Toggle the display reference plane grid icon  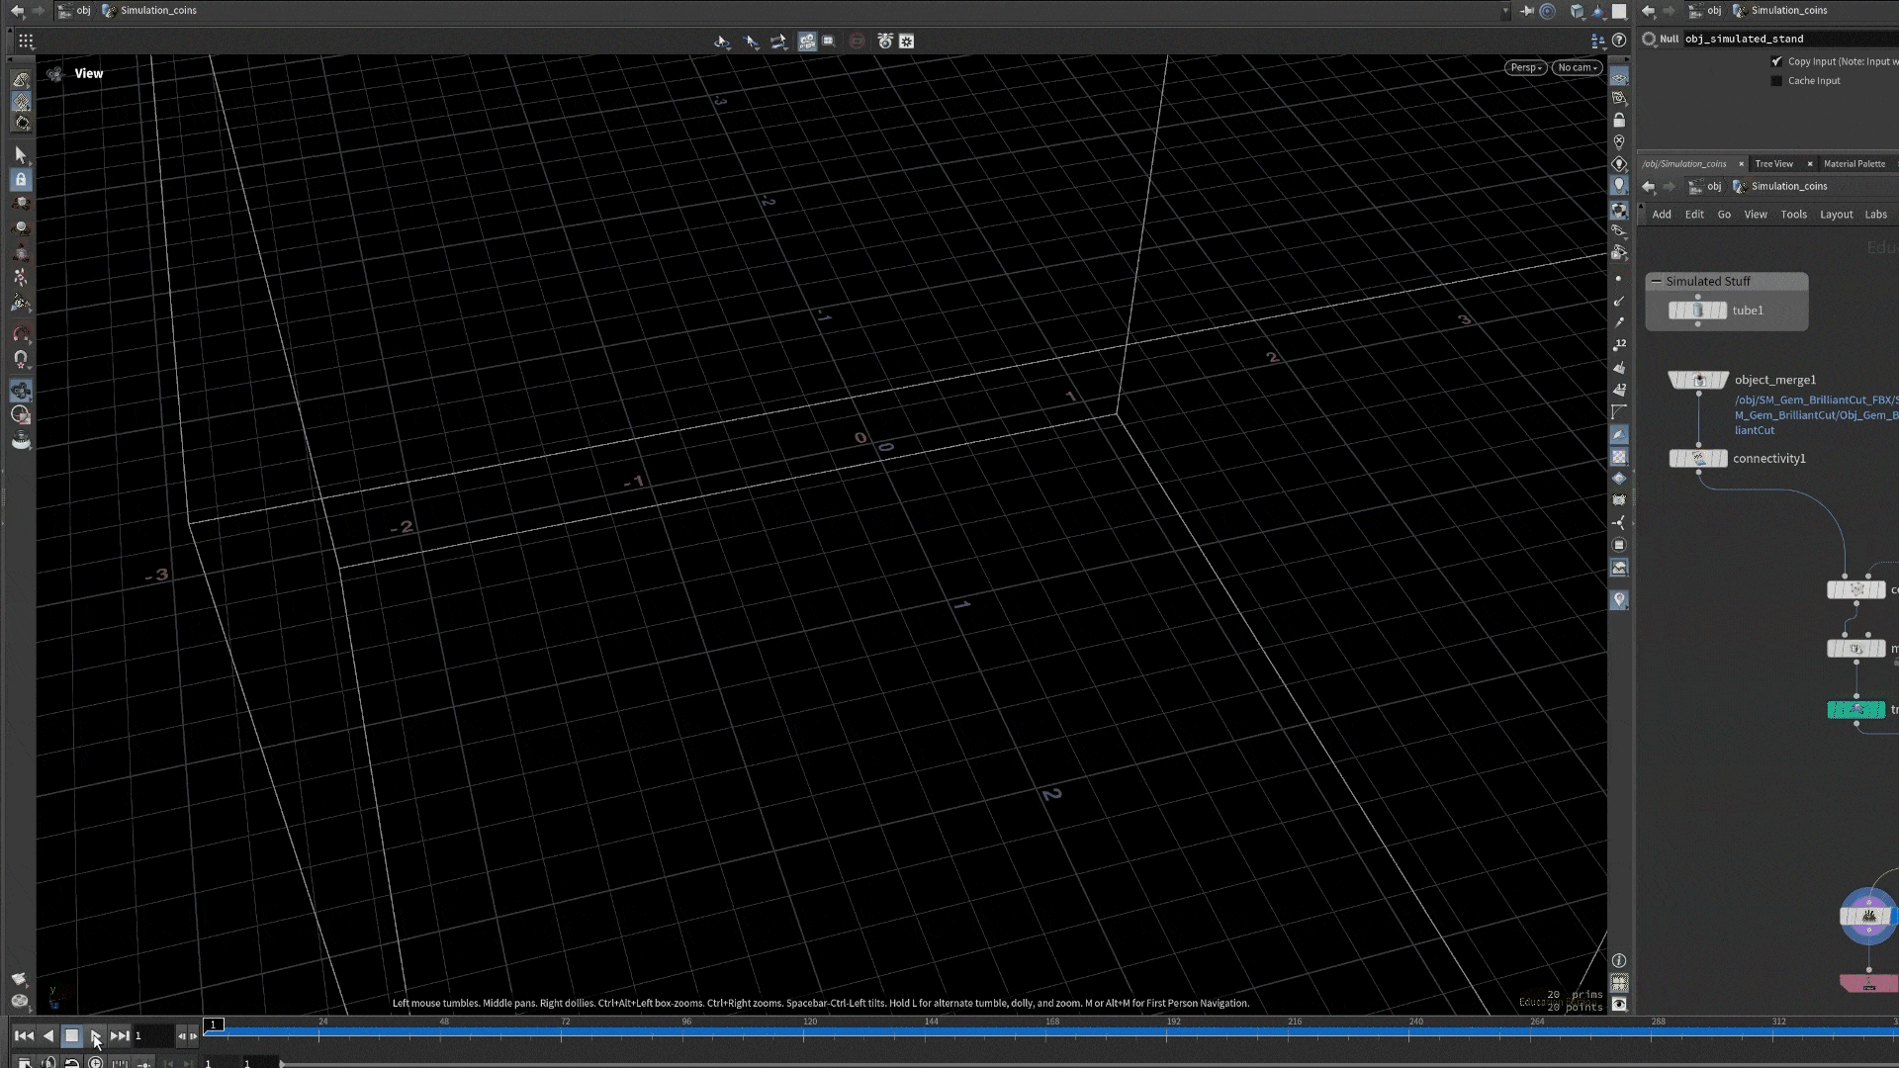1619,77
